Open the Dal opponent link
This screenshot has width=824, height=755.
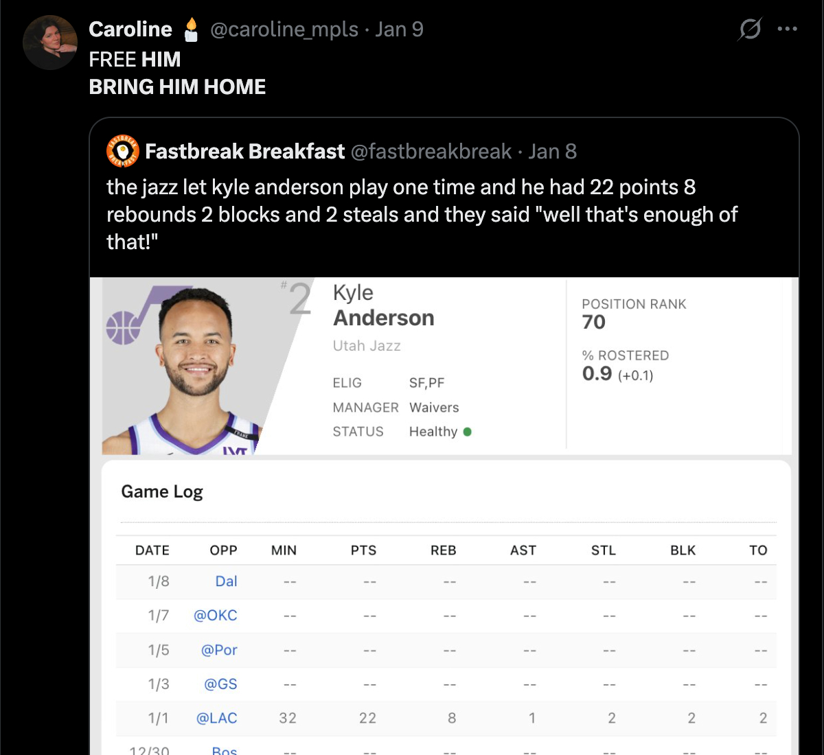pyautogui.click(x=226, y=581)
